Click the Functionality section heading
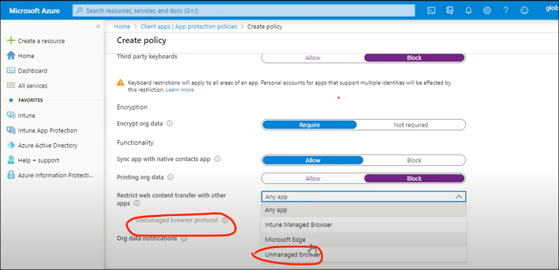 click(135, 142)
